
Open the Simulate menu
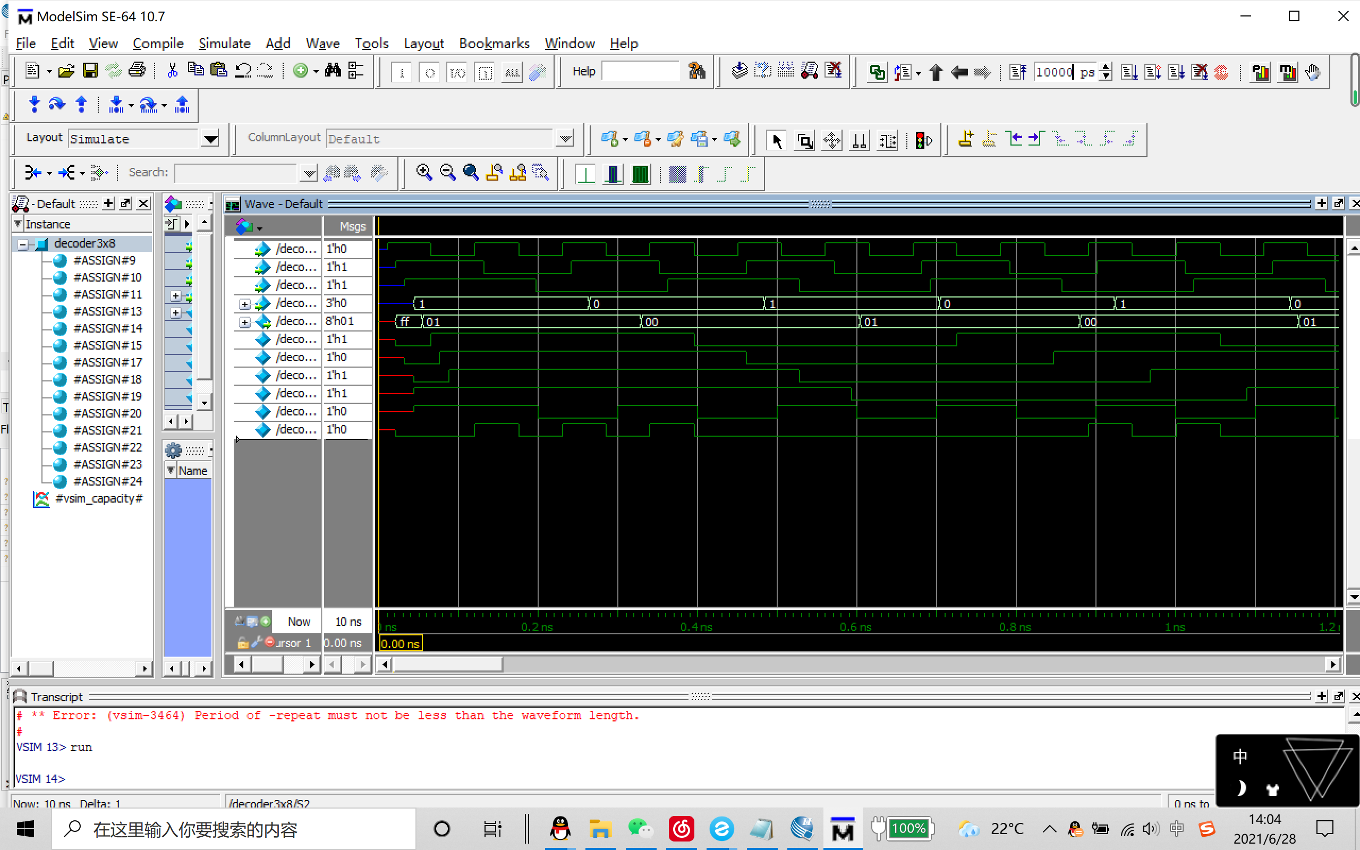(x=224, y=43)
